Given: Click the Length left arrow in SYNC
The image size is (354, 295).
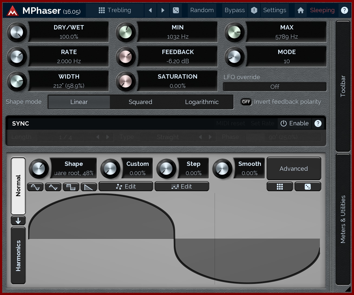Looking at the screenshot, I should (98, 137).
